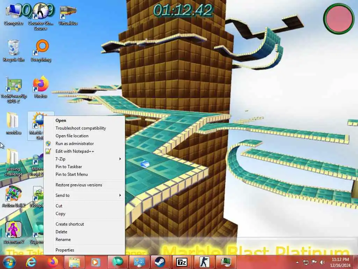
Task: Select the novidea folder
Action: 14,124
